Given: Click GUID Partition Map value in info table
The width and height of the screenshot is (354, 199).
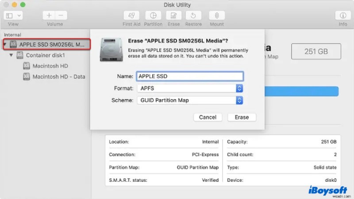Looking at the screenshot, I should tap(197, 168).
